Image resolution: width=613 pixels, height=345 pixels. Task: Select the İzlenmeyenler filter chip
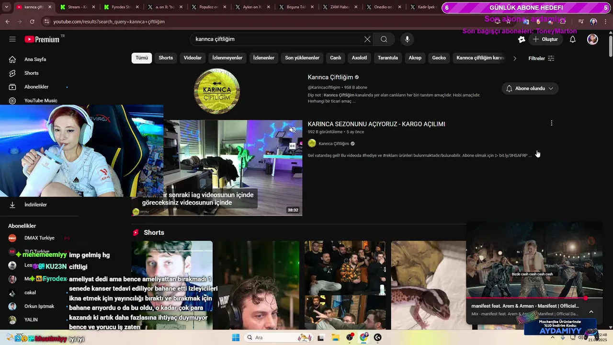click(x=227, y=58)
